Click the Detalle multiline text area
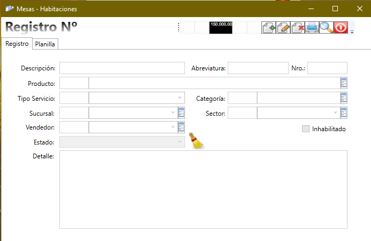The width and height of the screenshot is (371, 241). (x=203, y=189)
